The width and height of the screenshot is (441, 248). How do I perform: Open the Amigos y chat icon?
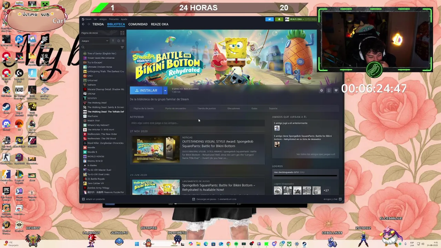tap(340, 199)
